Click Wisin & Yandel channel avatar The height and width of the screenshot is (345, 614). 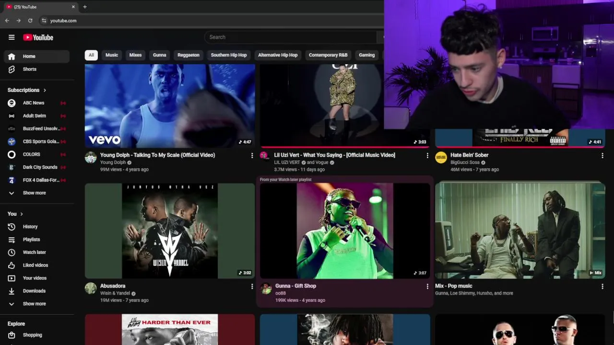tap(91, 288)
